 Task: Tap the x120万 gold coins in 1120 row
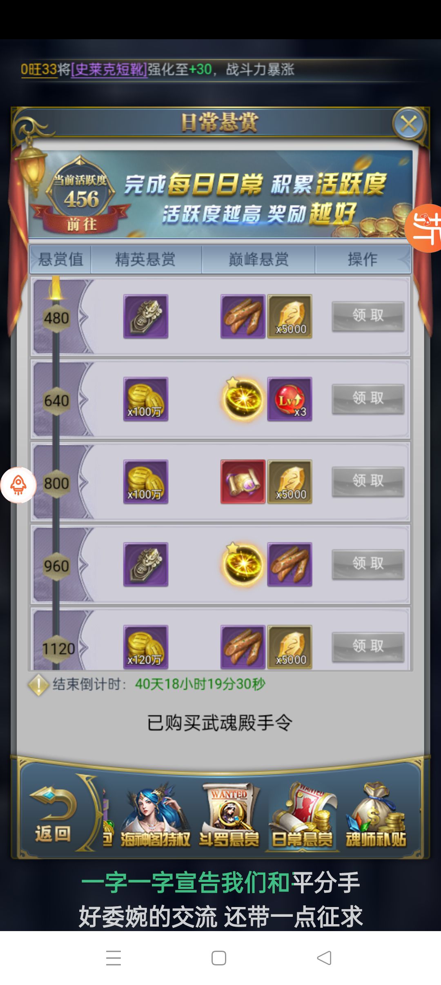pos(146,647)
